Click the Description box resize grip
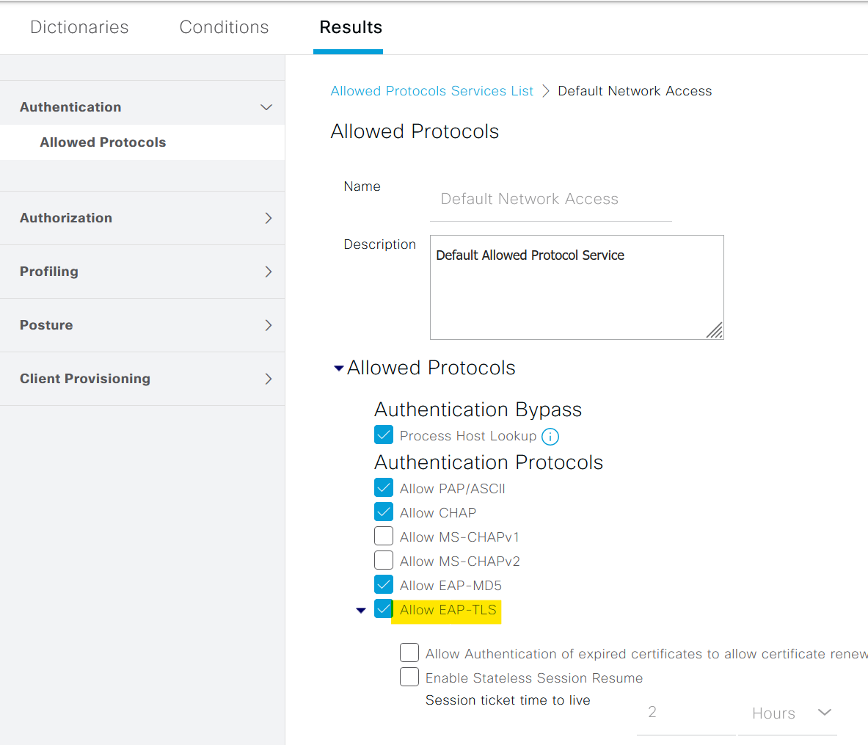 715,331
